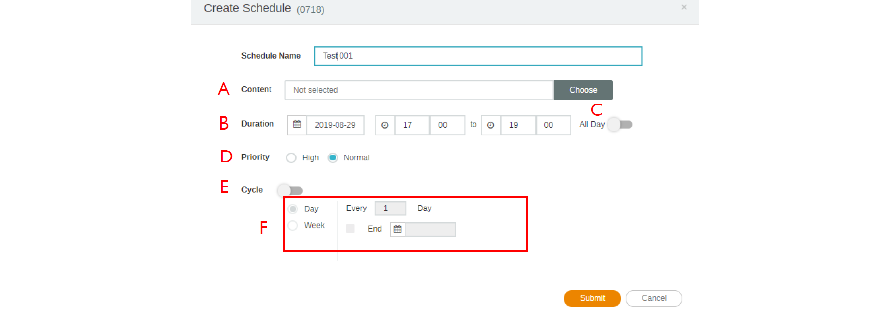Click the start hour field showing 17

tap(411, 125)
